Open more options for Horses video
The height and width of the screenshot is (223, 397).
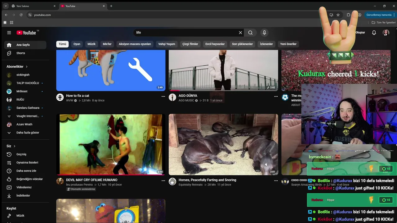(x=276, y=181)
